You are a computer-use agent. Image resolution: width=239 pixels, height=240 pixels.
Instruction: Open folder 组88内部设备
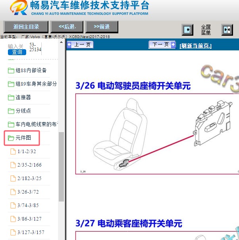click(x=31, y=70)
